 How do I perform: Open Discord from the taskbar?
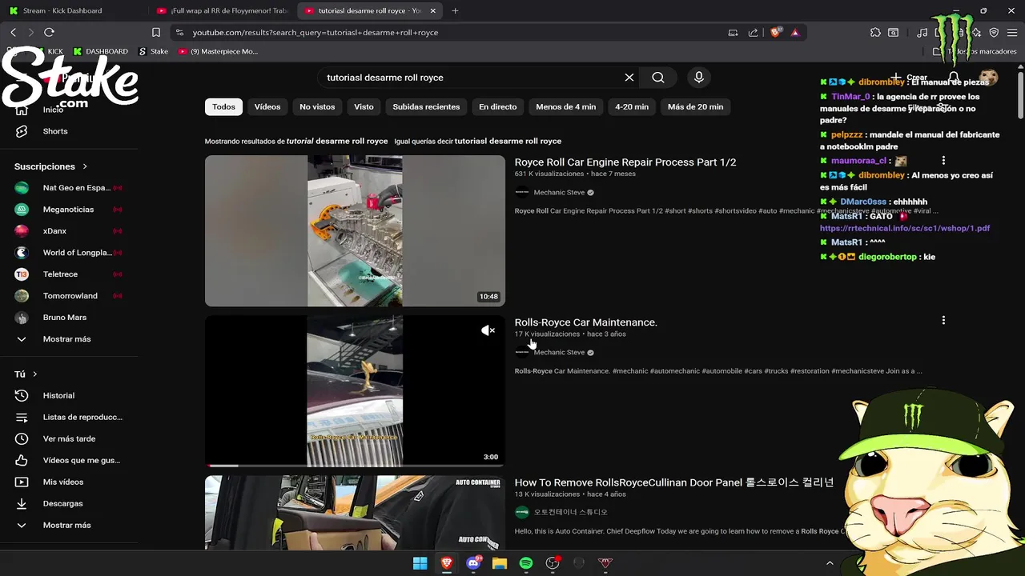pos(473,563)
